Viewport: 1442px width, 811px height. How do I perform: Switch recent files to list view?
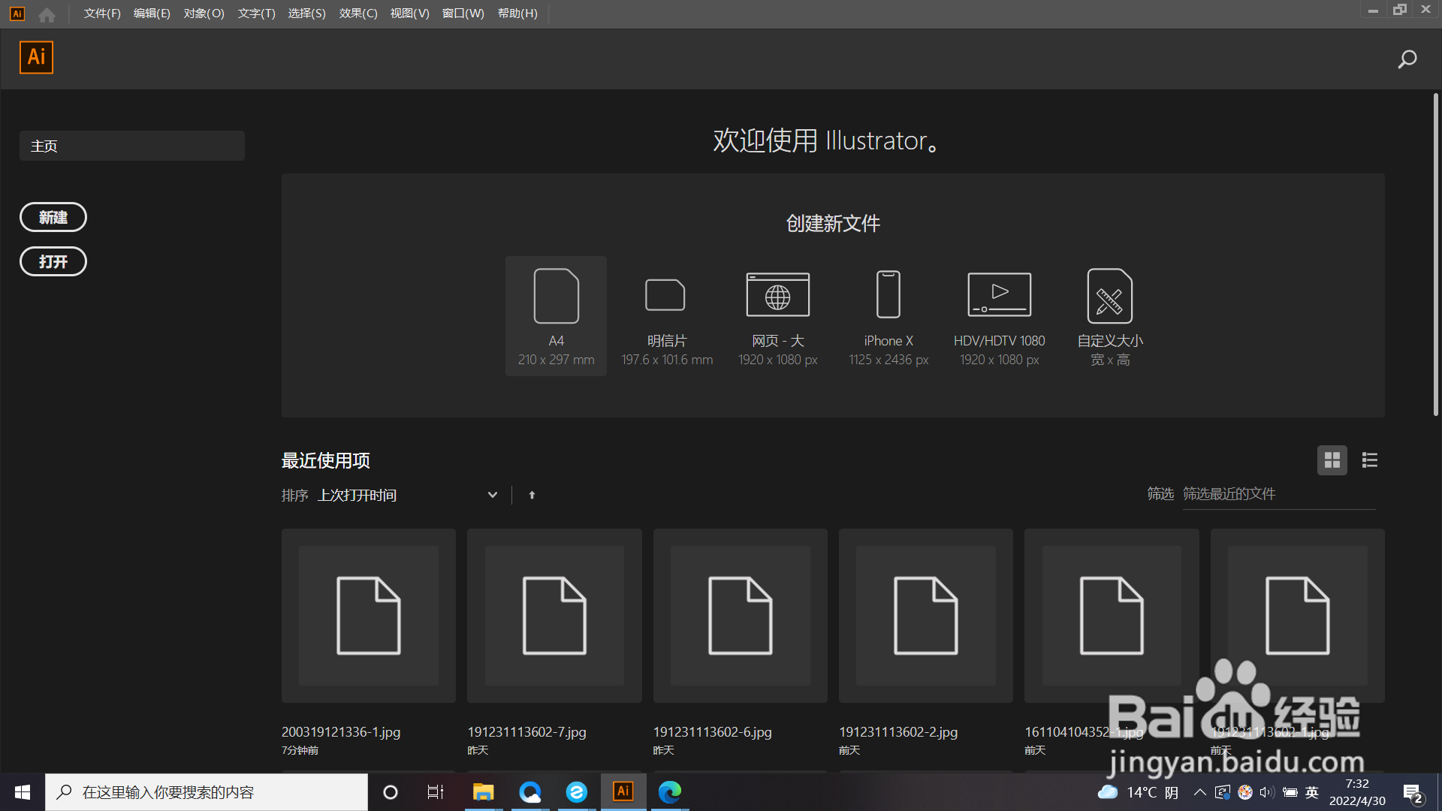tap(1369, 460)
